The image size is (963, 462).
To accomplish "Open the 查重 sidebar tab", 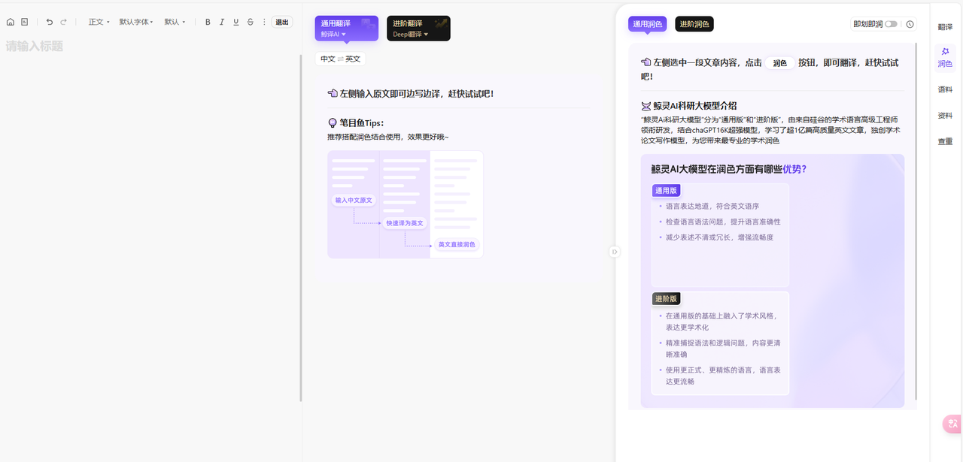I will 945,141.
